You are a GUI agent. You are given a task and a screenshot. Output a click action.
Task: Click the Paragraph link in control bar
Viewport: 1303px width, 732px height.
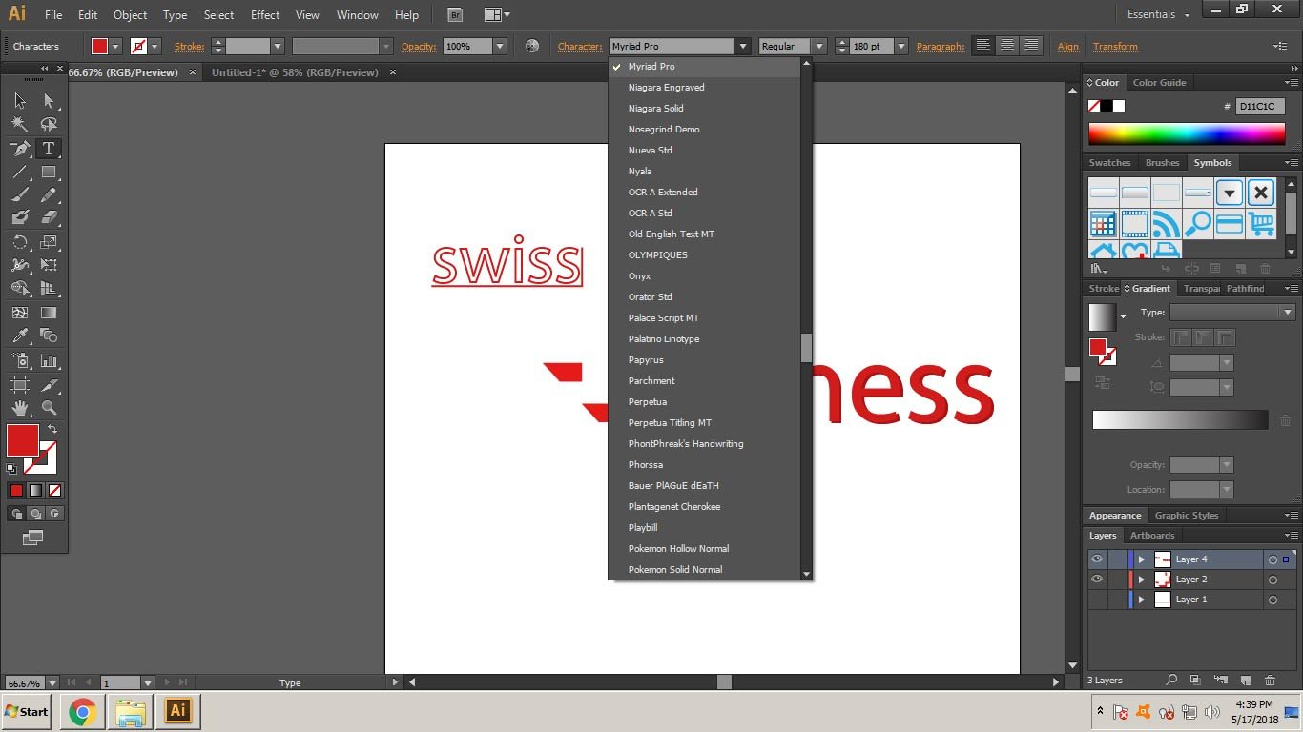tap(941, 46)
